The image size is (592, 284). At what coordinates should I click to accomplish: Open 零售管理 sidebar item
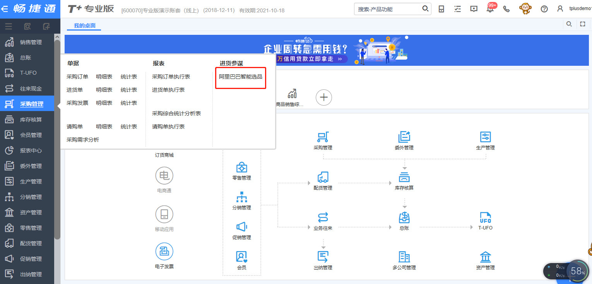click(27, 228)
